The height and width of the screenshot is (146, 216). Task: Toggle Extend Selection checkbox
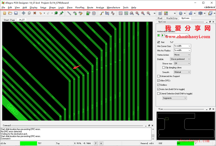tap(159, 94)
